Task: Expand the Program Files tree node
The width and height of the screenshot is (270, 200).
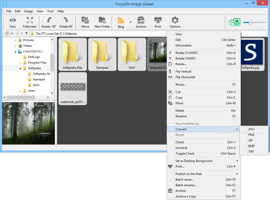Action: click(x=20, y=63)
